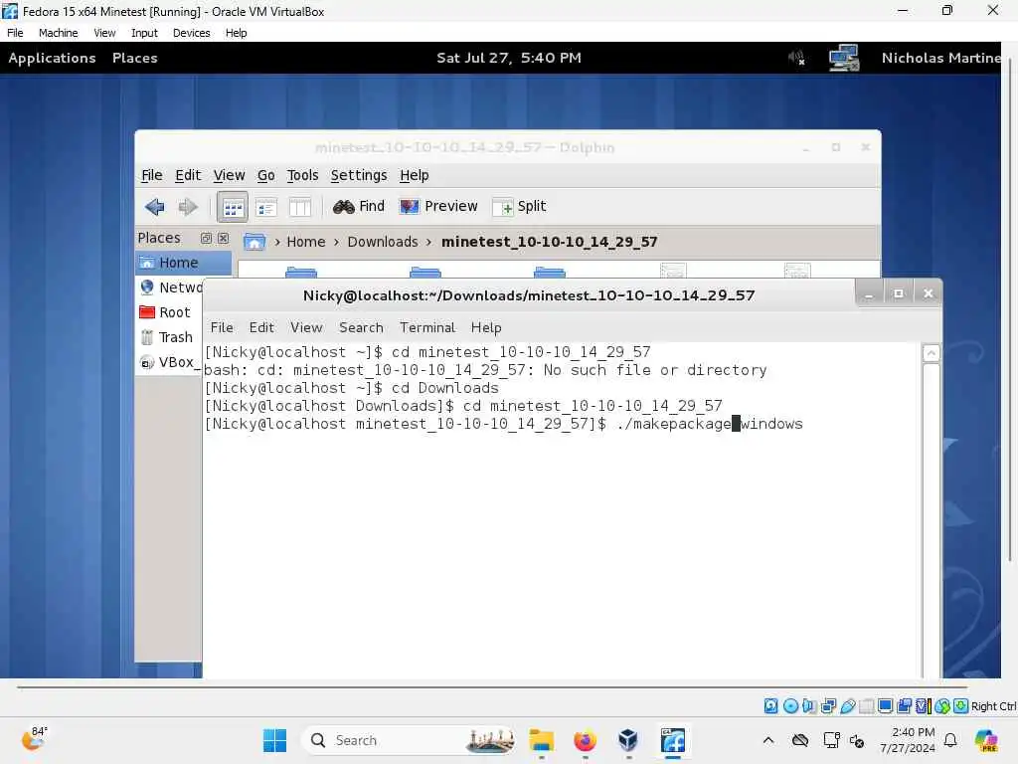Click VirtualBox recording status icon
The height and width of the screenshot is (764, 1018).
pyautogui.click(x=904, y=706)
